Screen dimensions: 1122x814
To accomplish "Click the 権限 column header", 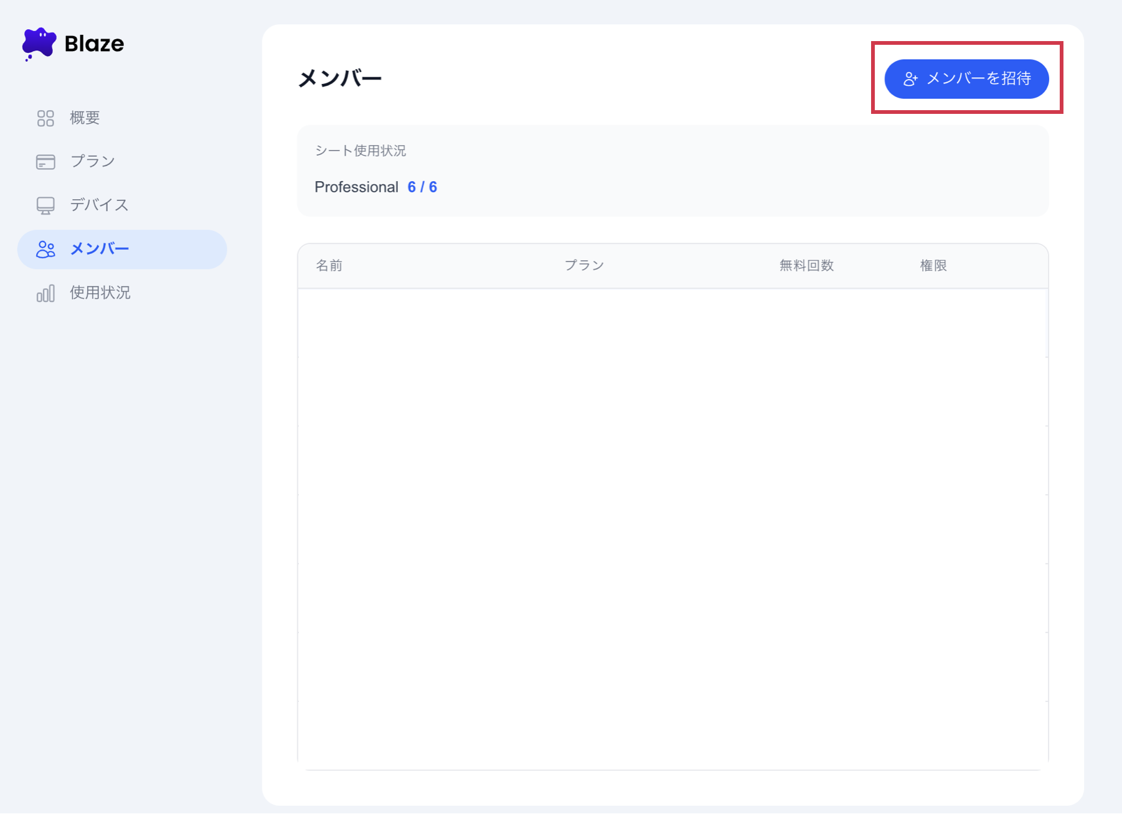I will pyautogui.click(x=933, y=266).
